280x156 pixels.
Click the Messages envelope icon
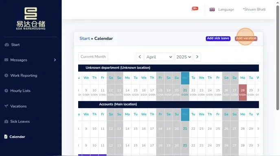pos(6,60)
